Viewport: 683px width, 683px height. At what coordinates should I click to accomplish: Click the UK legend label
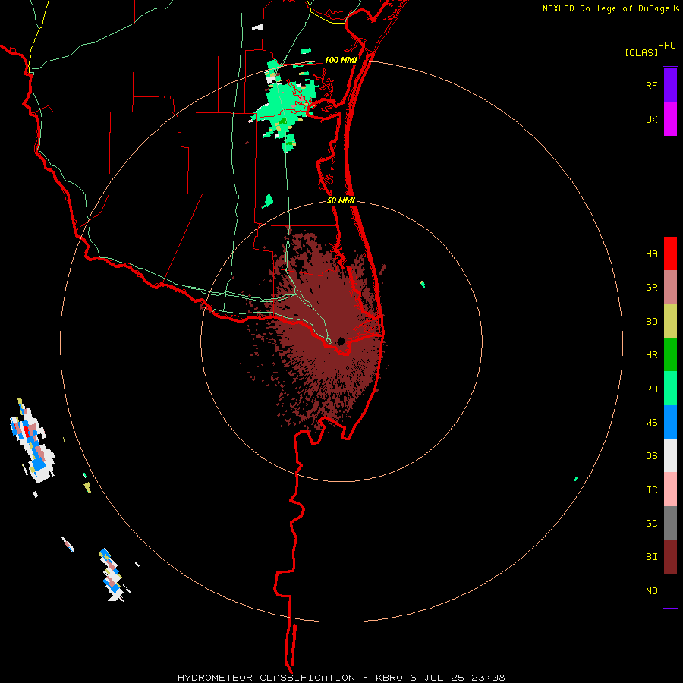[x=651, y=119]
